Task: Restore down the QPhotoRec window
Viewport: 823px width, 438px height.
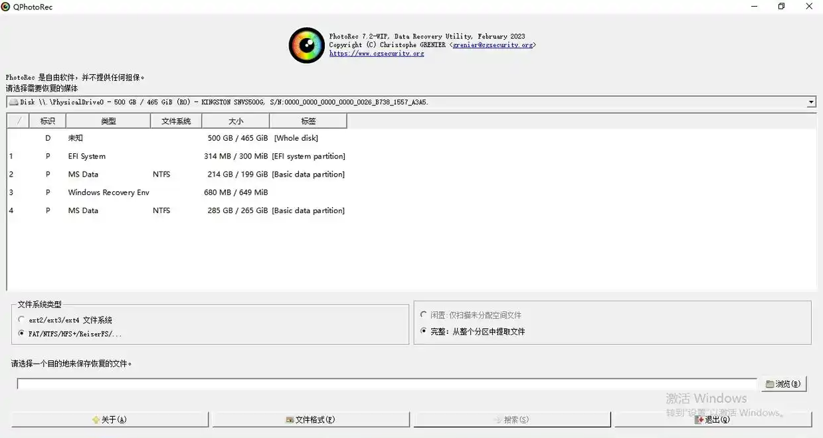Action: tap(781, 7)
